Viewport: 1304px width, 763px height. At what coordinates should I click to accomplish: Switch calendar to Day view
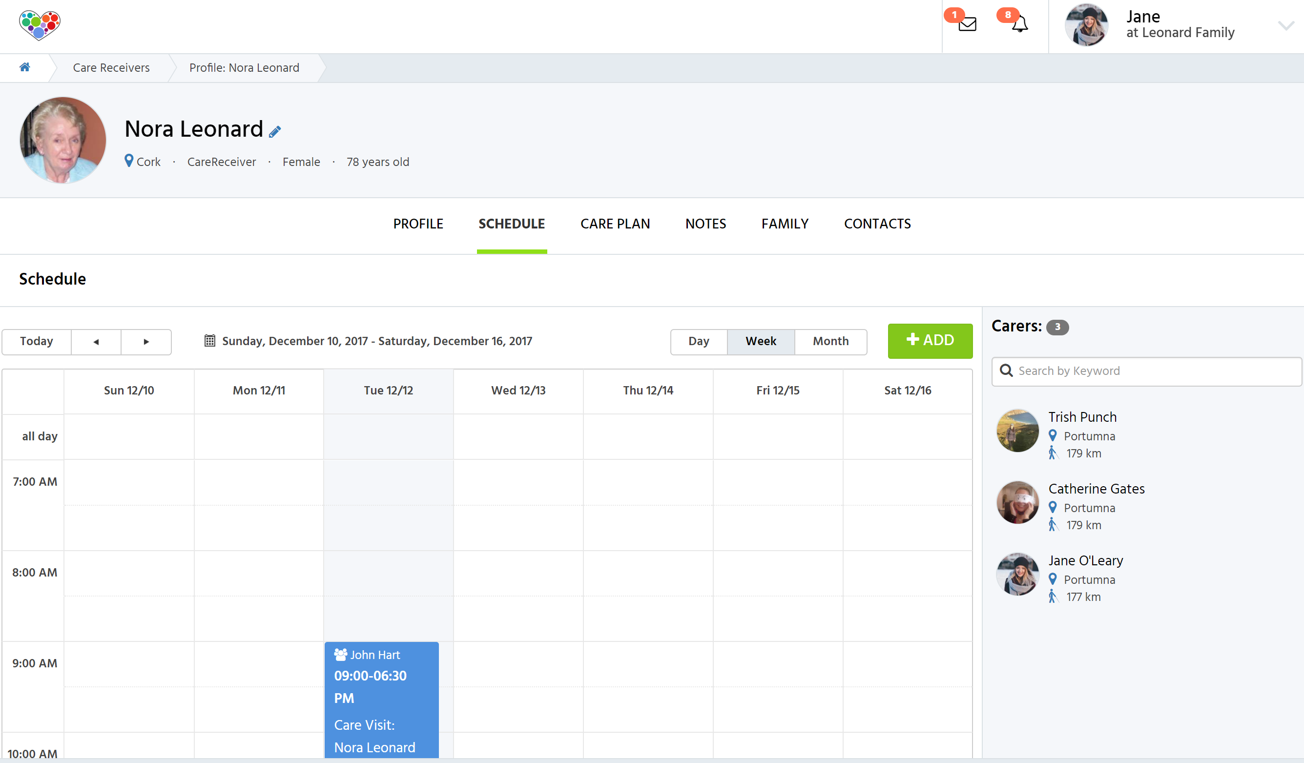pos(698,341)
